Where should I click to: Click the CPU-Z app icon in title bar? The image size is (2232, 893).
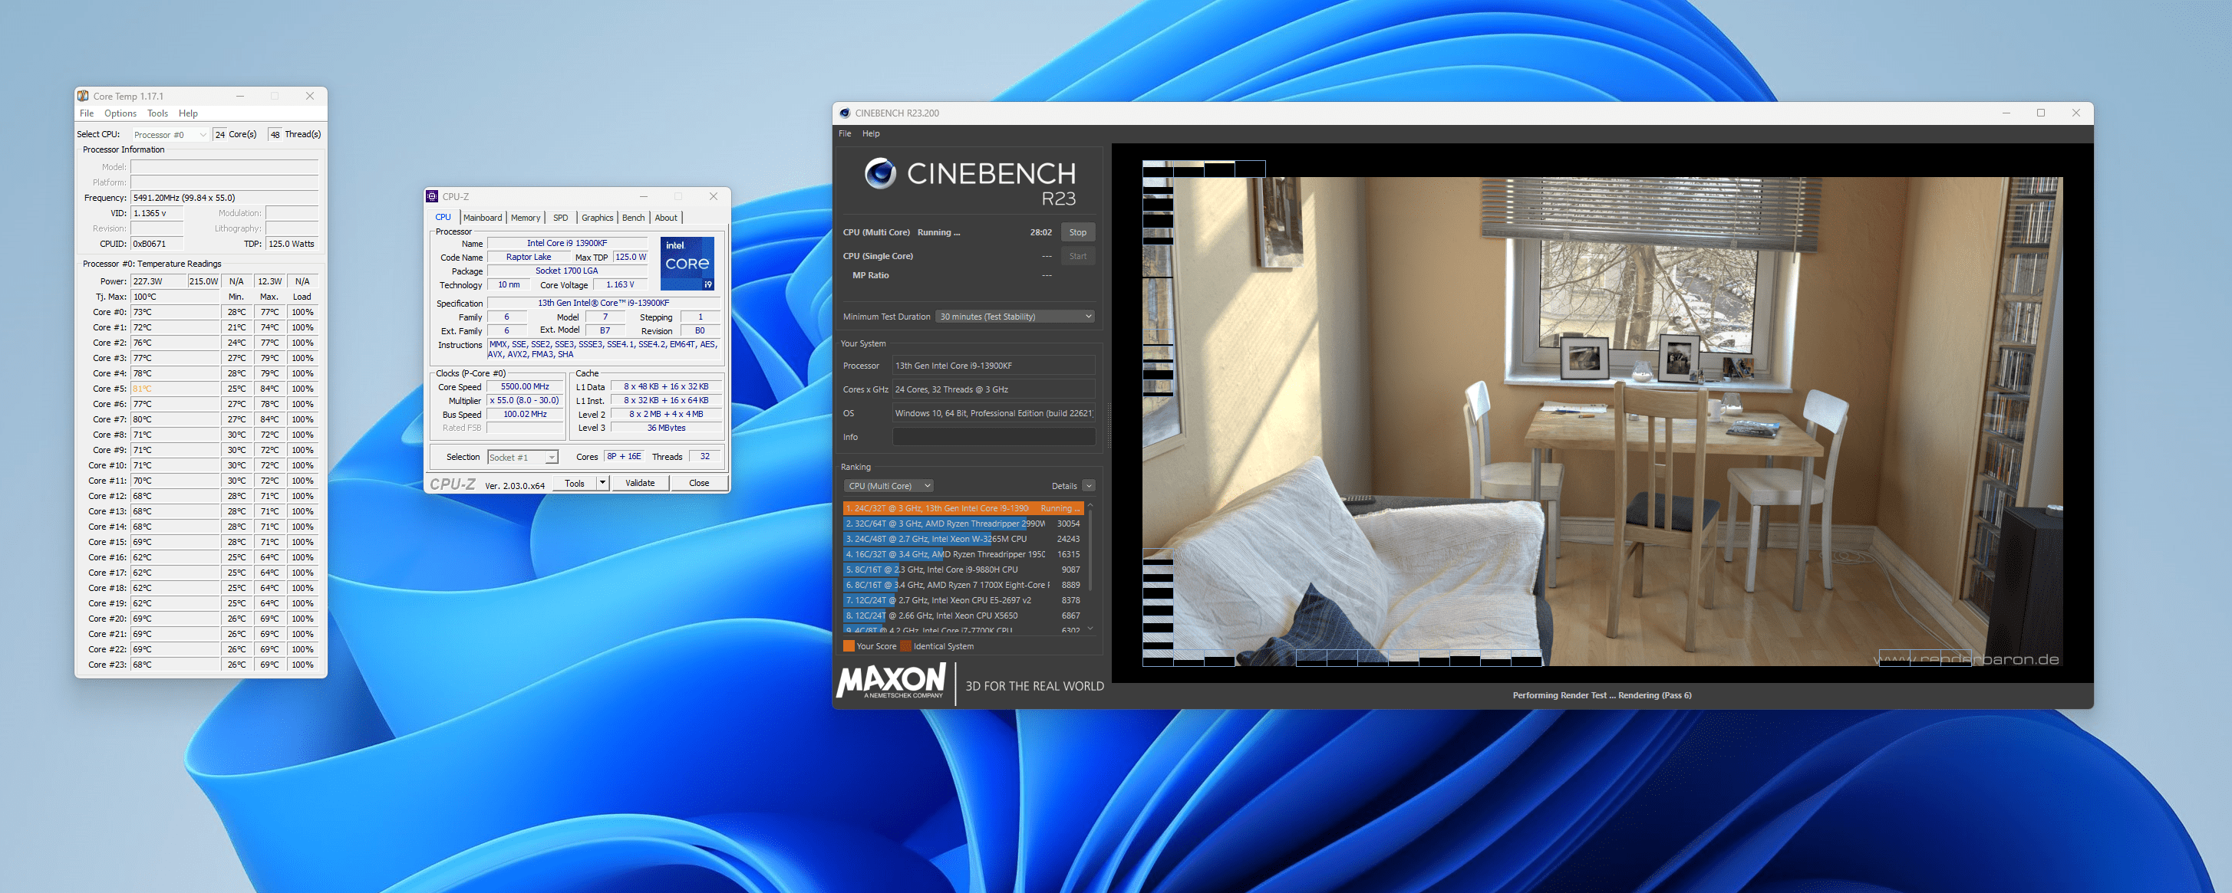point(433,196)
